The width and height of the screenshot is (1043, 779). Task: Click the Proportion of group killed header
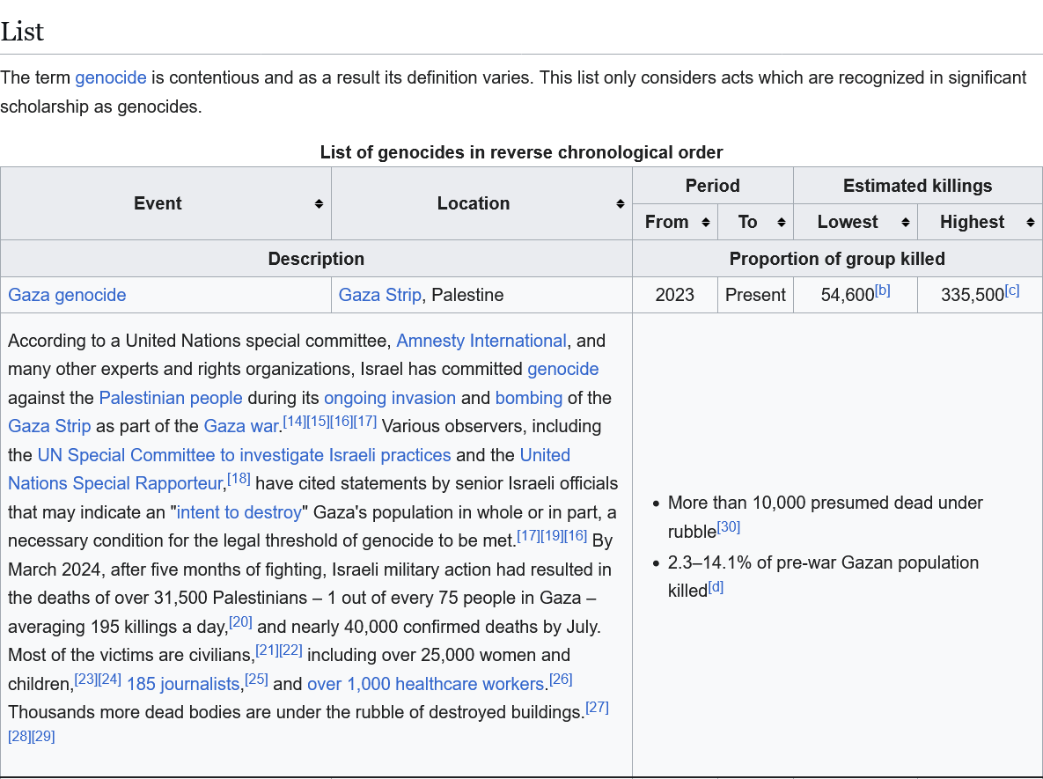point(837,259)
